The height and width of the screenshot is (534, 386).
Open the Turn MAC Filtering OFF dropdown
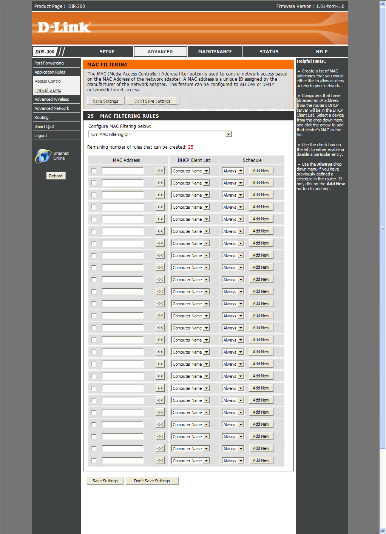pyautogui.click(x=160, y=134)
